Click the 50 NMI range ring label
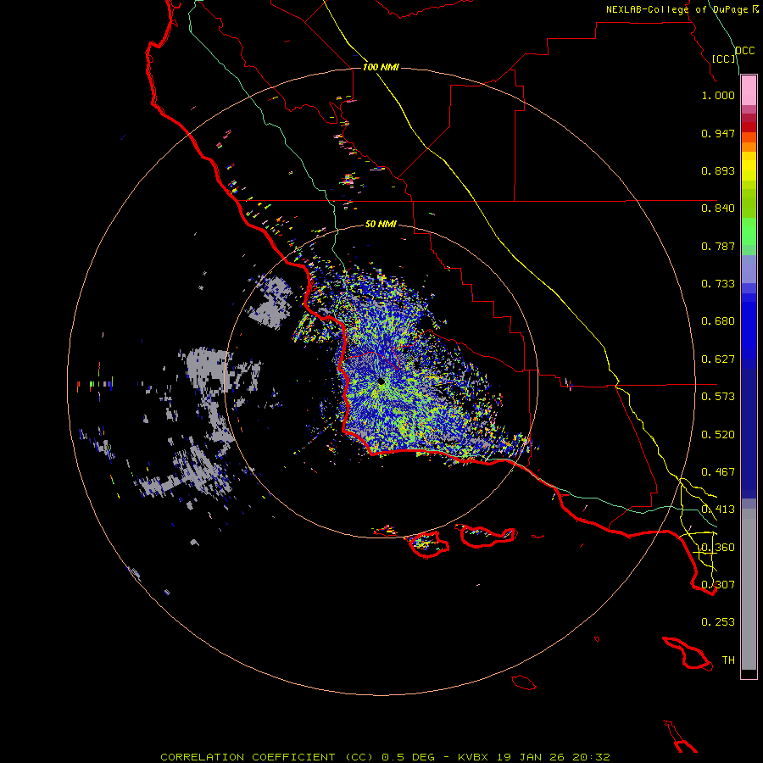The height and width of the screenshot is (763, 763). 381,224
